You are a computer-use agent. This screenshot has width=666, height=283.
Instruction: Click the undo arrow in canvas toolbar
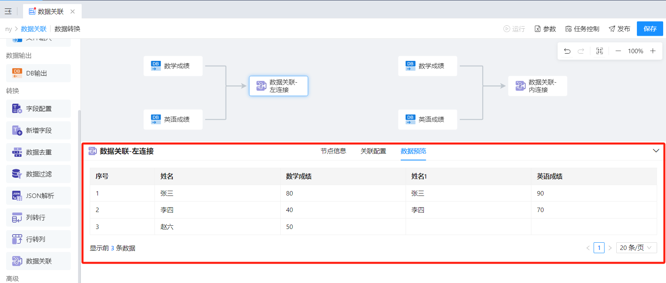567,51
